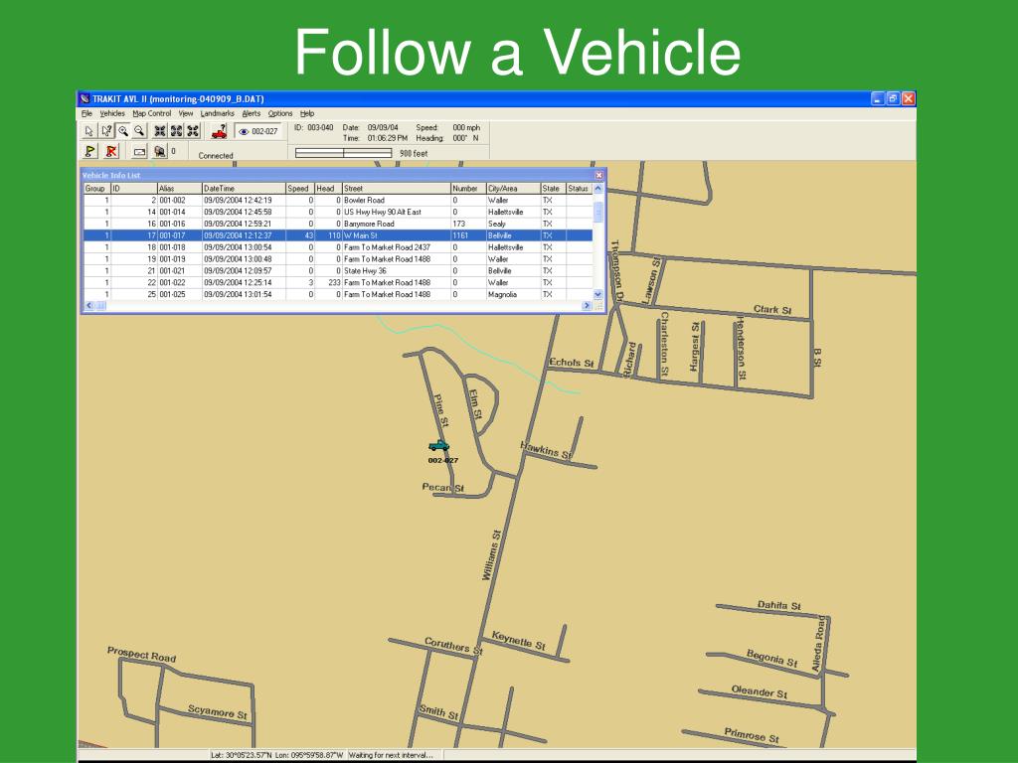Open the Landmarks menu
Screen dimensions: 1018x763
pyautogui.click(x=218, y=113)
